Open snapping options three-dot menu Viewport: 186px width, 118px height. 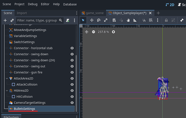(x=157, y=20)
